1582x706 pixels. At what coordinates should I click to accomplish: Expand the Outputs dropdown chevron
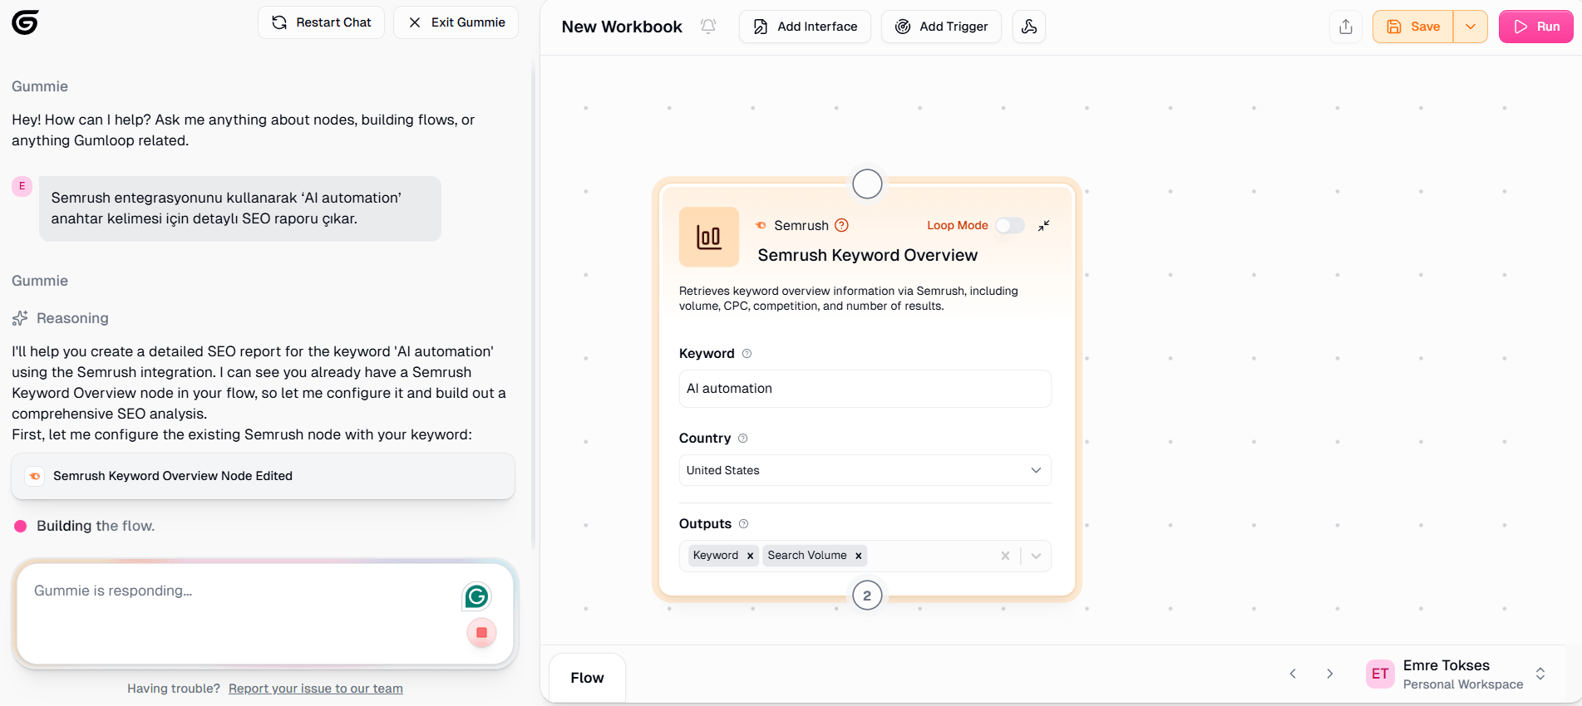coord(1036,556)
